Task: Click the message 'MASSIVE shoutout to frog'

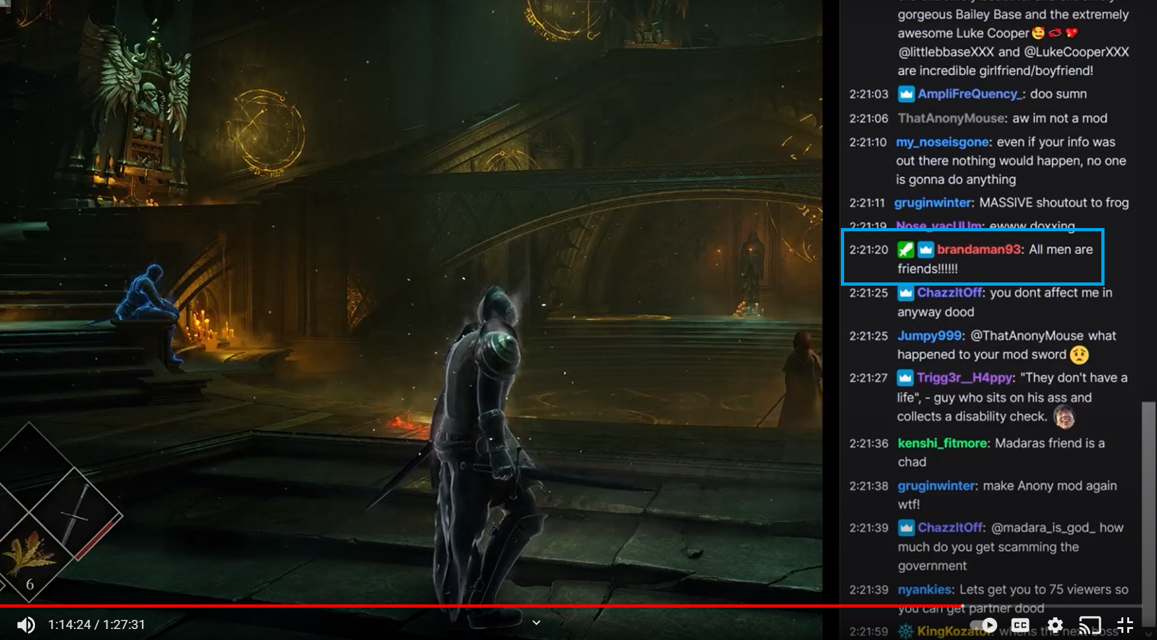Action: click(x=1054, y=203)
